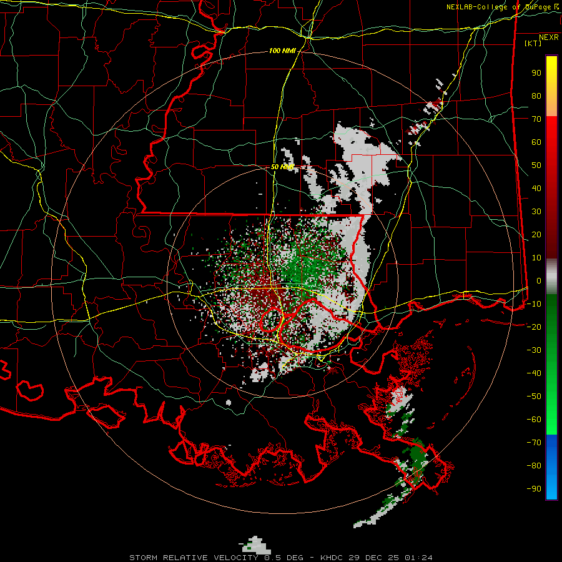Click the -90 value on velocity scale
562x562 pixels.
534,488
